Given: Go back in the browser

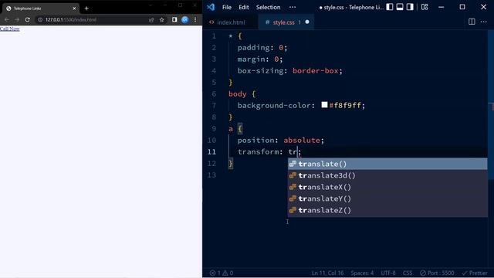Looking at the screenshot, I should (7, 19).
